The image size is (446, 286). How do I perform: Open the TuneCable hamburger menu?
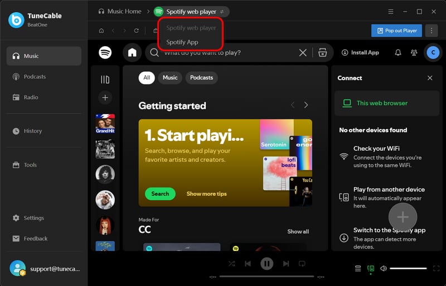click(391, 12)
